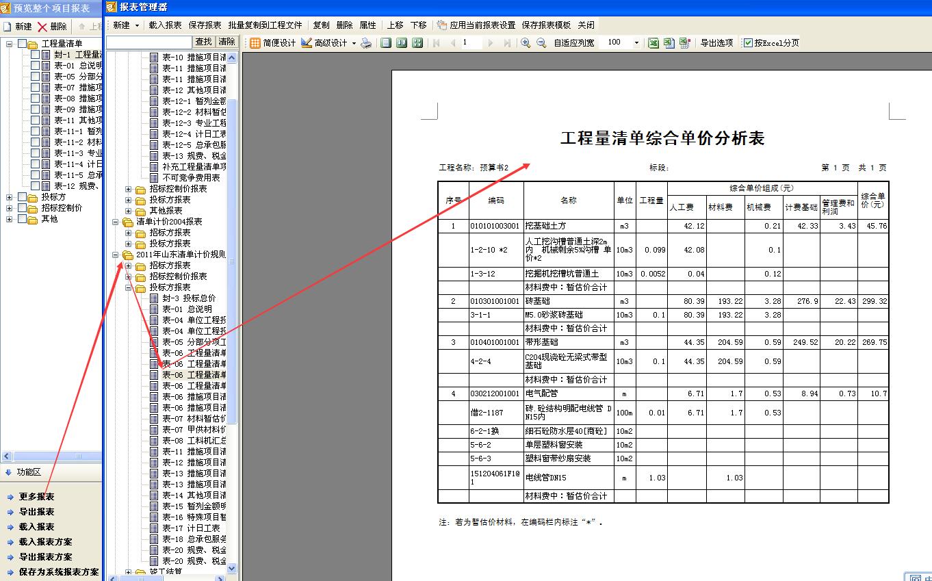Image resolution: width=932 pixels, height=581 pixels.
Task: Click the 自适应列宽 button
Action: tap(574, 42)
